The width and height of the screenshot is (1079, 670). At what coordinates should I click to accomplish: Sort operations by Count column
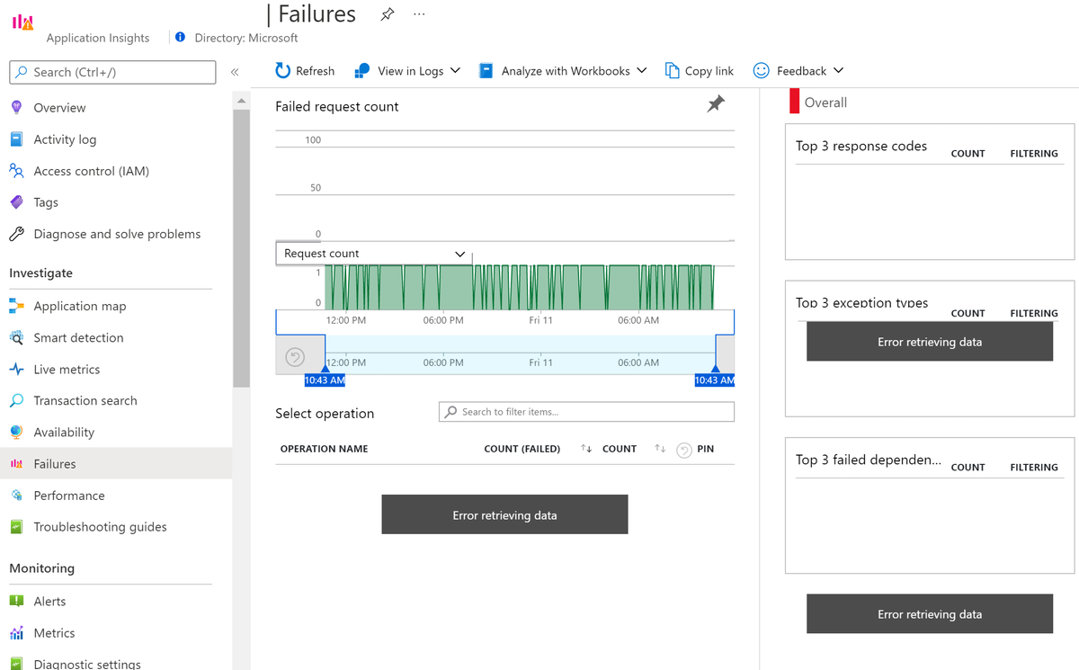pos(660,449)
